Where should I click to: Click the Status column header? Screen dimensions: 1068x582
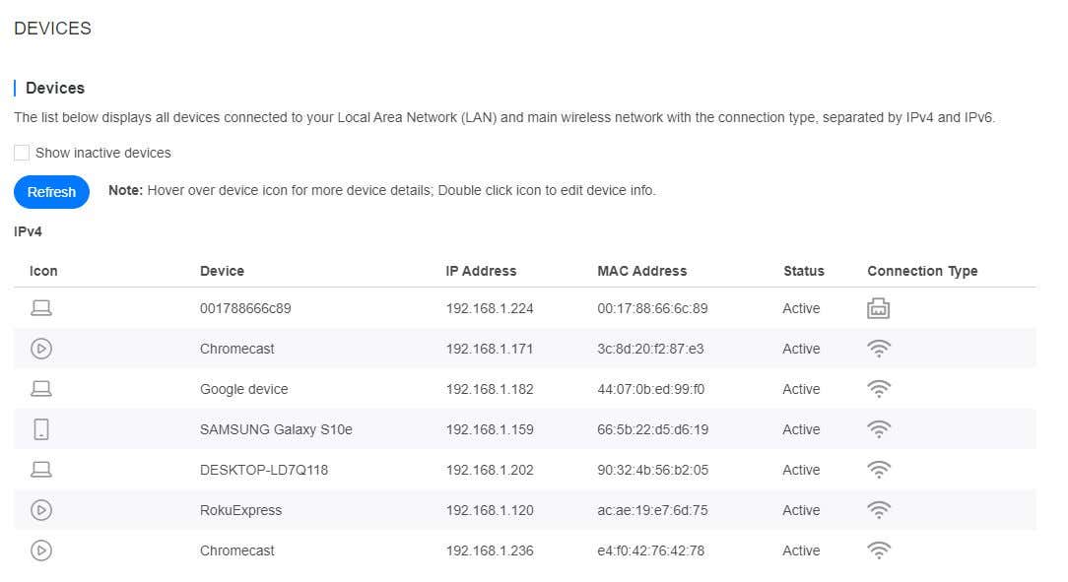coord(803,271)
